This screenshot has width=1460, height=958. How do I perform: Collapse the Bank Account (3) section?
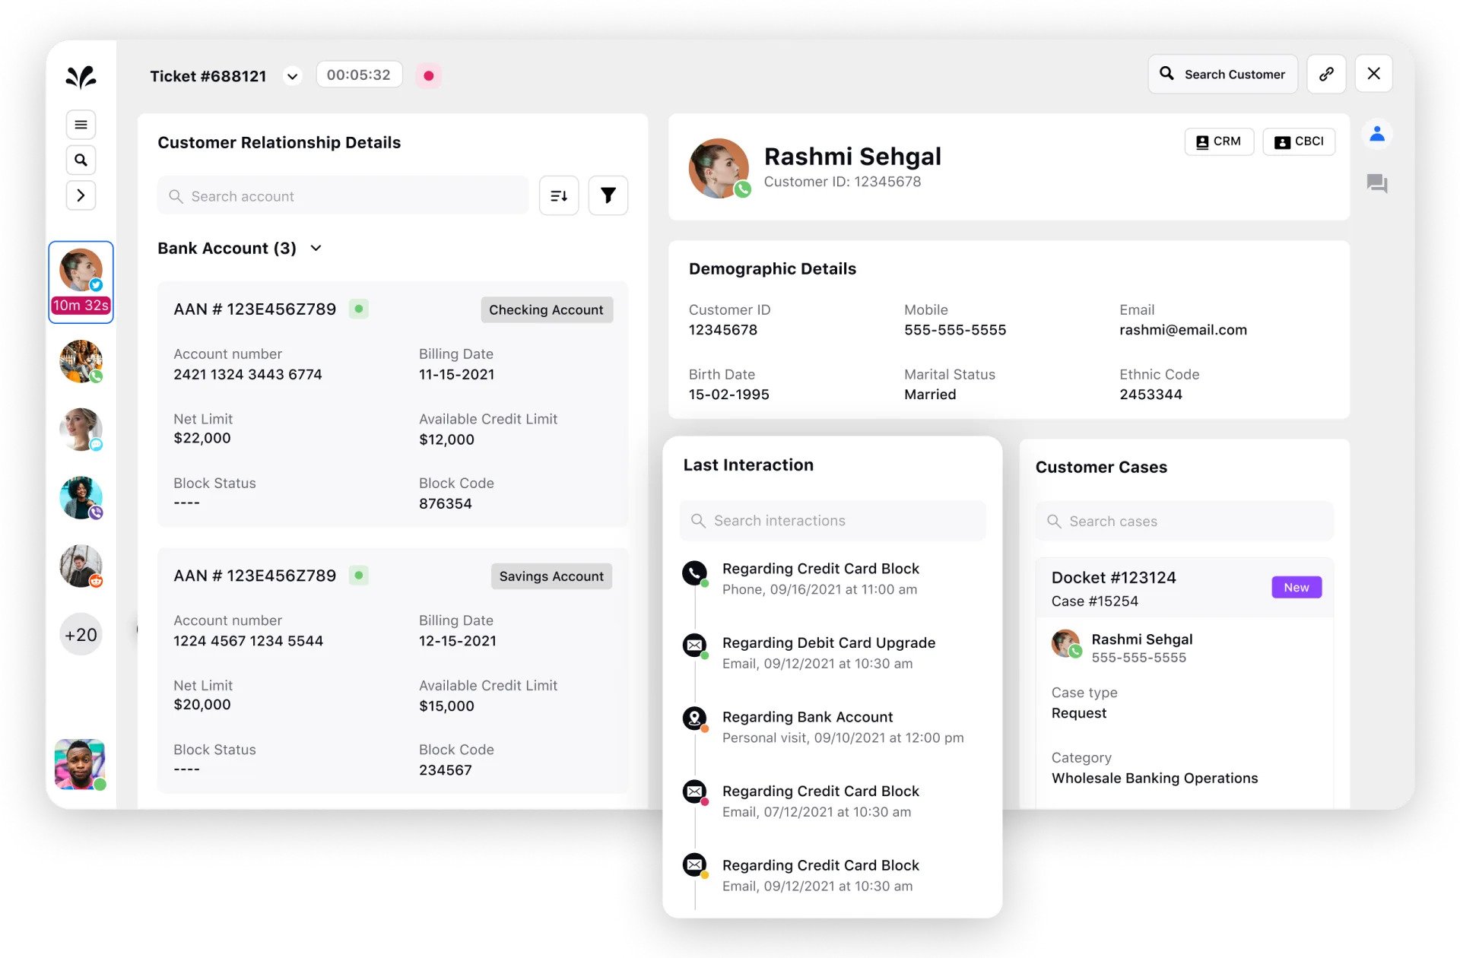tap(316, 249)
